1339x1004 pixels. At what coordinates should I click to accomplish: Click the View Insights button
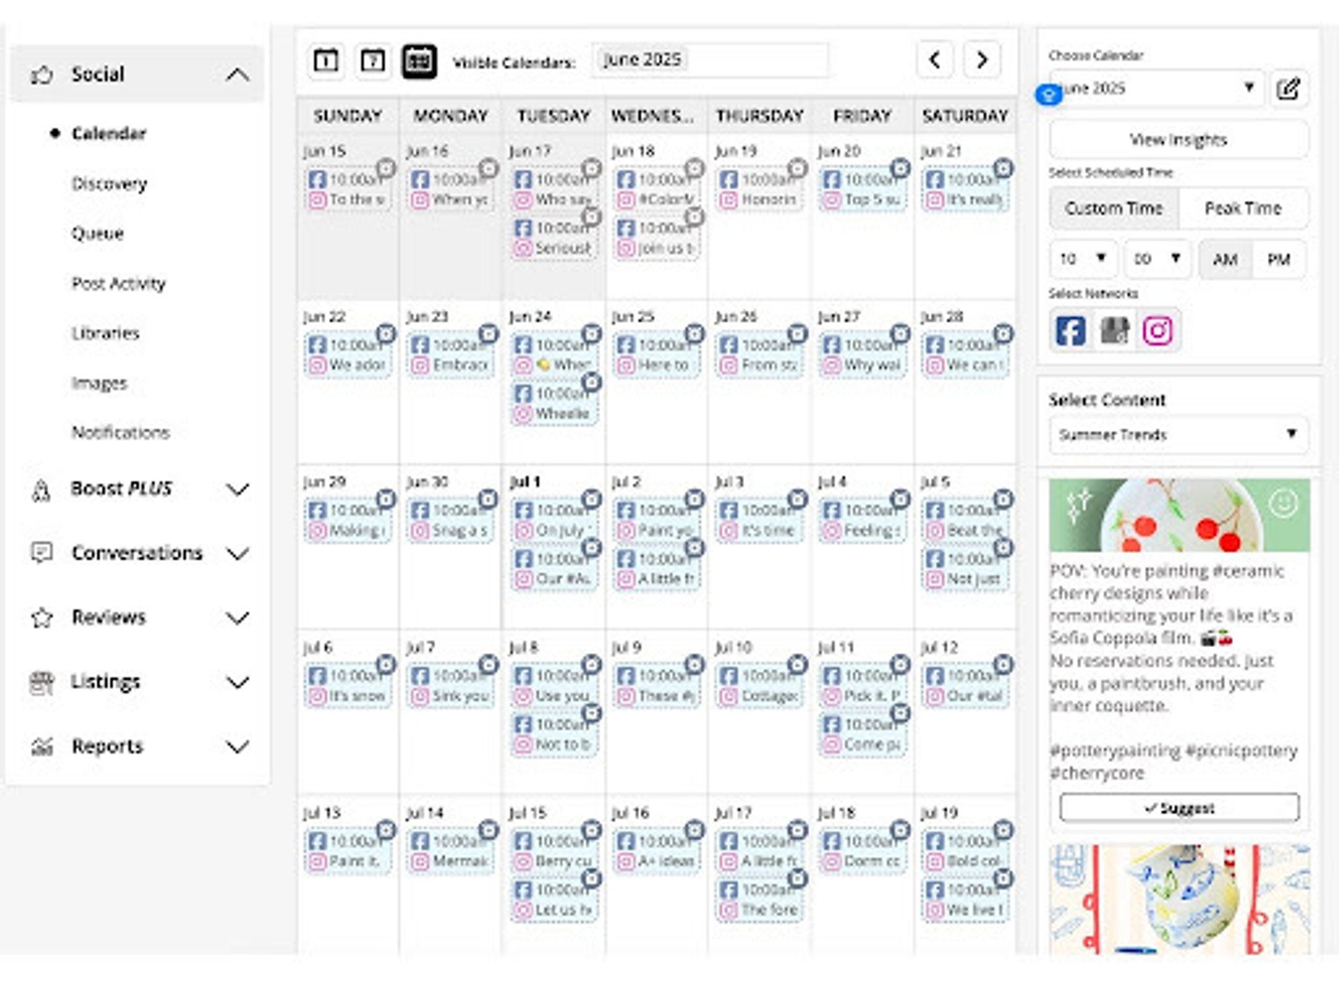pos(1178,140)
